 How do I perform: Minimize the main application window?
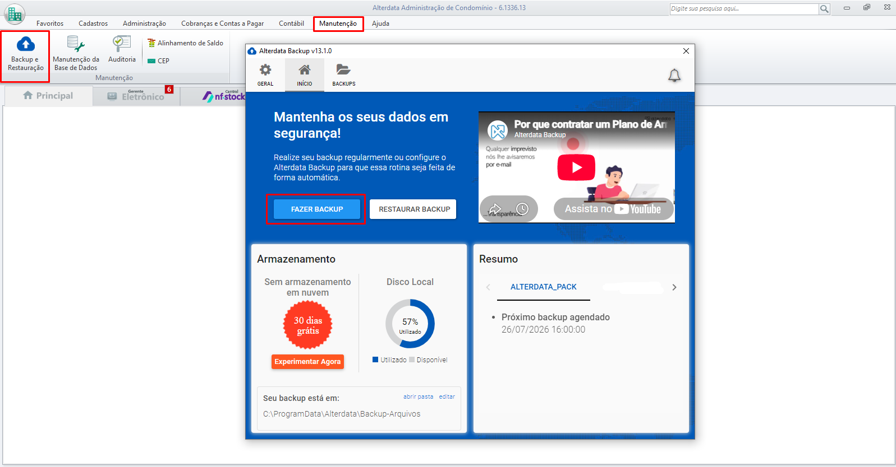click(x=847, y=8)
